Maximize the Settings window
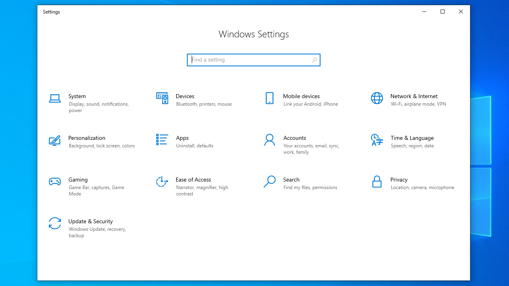 tap(443, 12)
